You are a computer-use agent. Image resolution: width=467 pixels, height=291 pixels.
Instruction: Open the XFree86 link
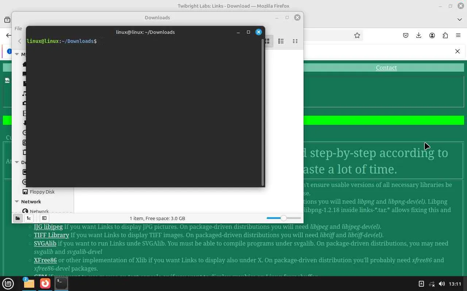point(45,260)
